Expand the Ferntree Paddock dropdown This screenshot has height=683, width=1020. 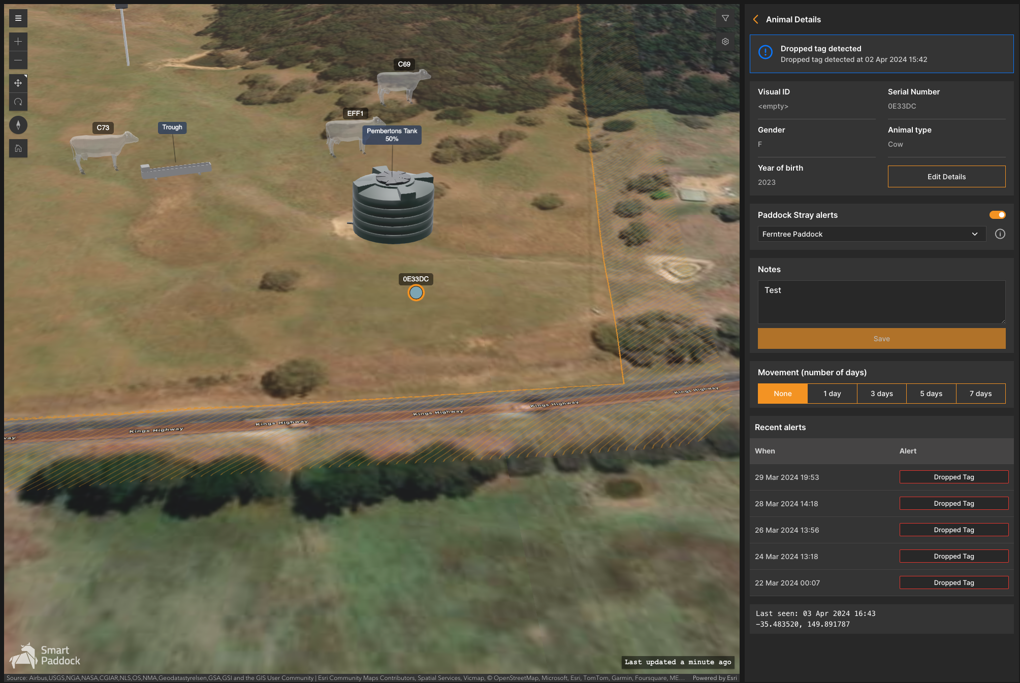click(x=872, y=234)
